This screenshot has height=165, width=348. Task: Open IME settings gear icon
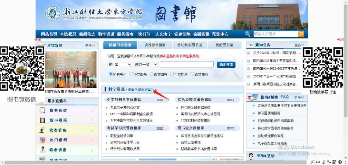coord(340,162)
